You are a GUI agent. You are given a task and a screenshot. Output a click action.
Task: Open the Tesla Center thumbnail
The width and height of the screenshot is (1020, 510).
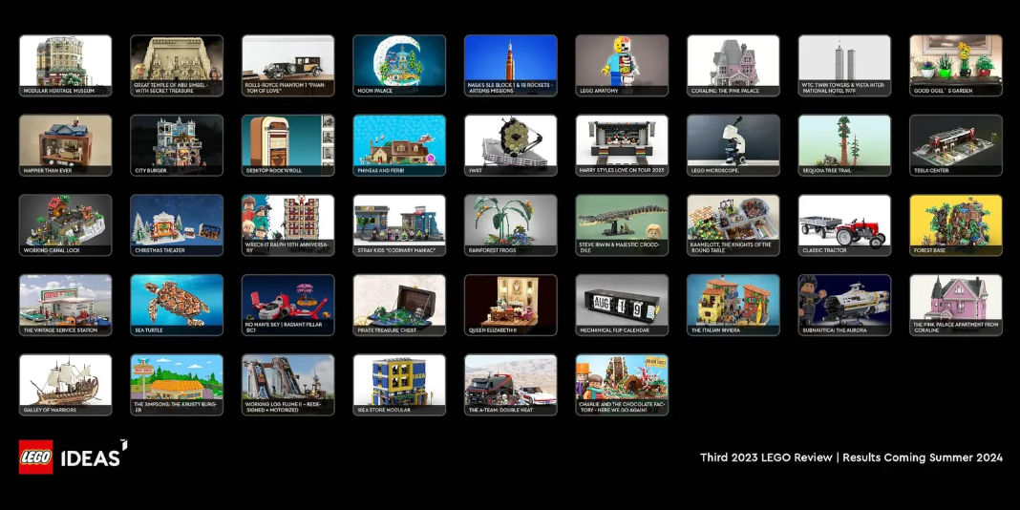[956, 146]
